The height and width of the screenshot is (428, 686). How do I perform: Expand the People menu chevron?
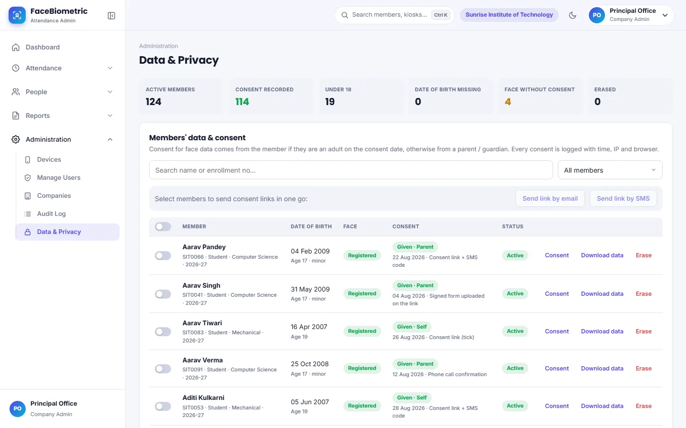(110, 92)
